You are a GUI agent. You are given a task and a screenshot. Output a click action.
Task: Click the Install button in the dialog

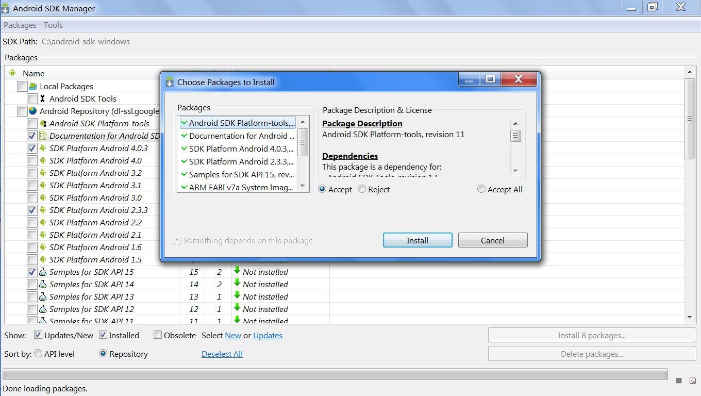tap(418, 240)
